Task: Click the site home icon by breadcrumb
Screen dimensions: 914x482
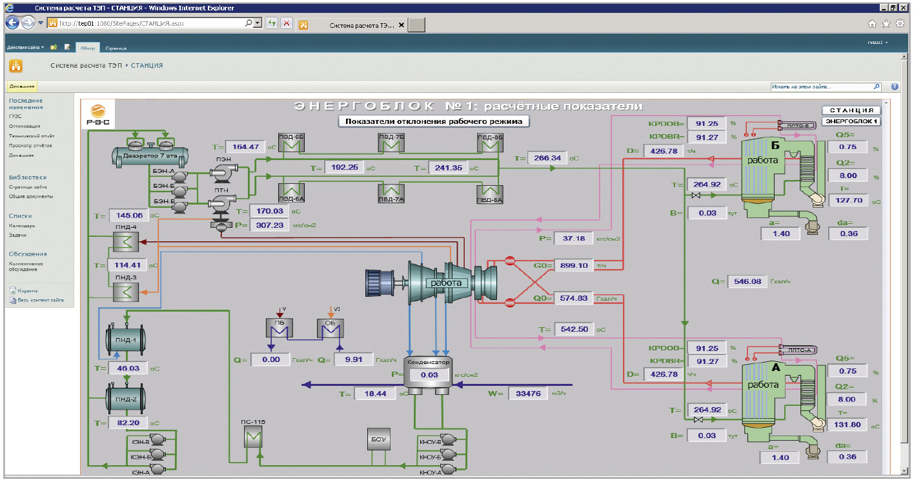Action: (x=16, y=66)
